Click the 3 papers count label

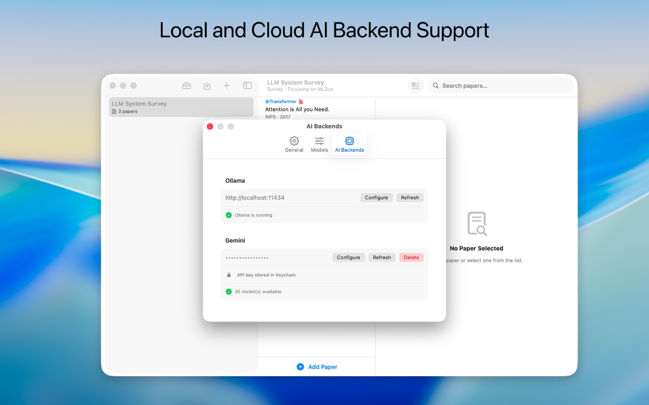click(128, 111)
